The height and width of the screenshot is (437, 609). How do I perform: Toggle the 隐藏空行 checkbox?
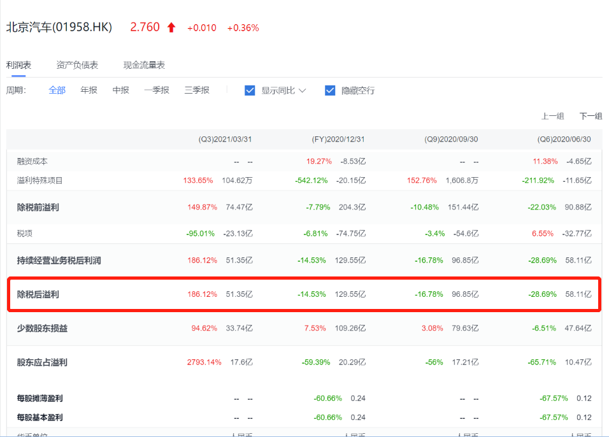(x=330, y=90)
